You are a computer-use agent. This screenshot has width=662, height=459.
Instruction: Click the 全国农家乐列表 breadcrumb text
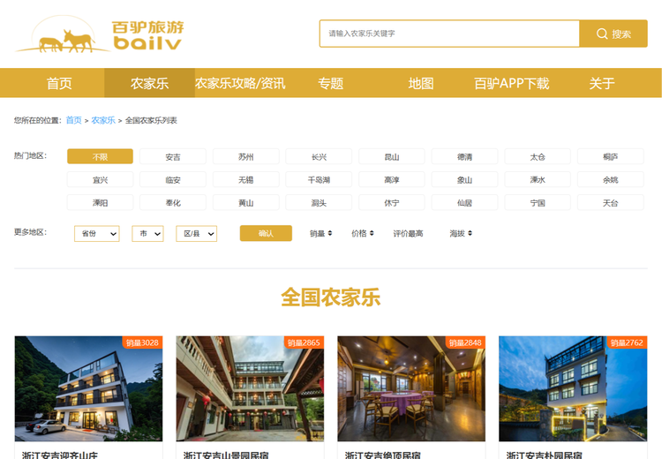click(x=151, y=120)
